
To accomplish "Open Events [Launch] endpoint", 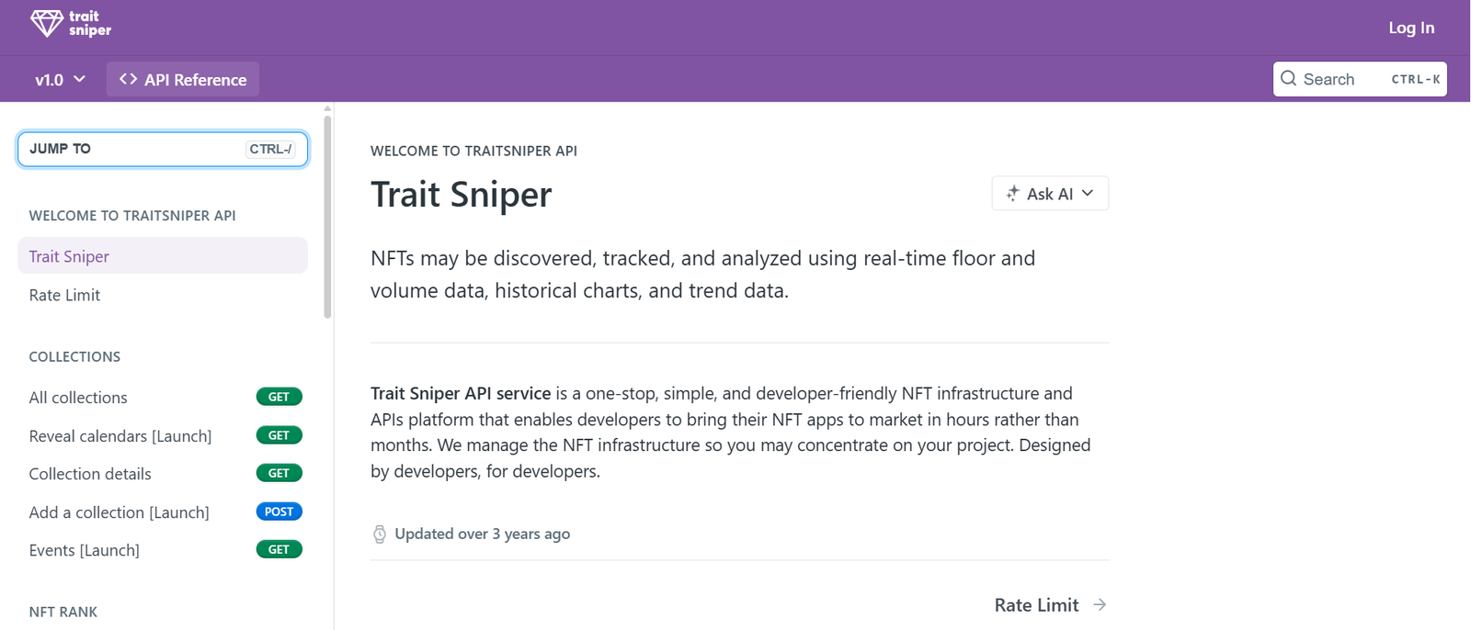I will [85, 551].
